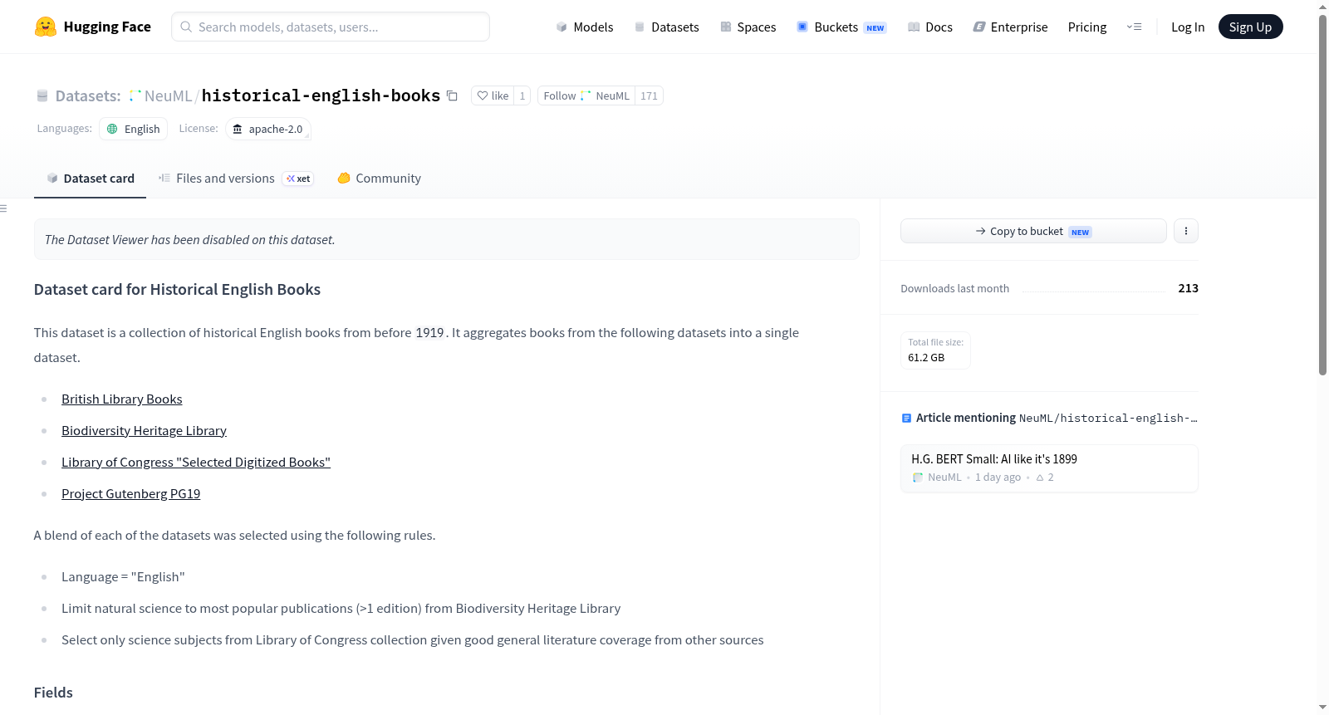
Task: Click the Copy to bucket button
Action: [1033, 231]
